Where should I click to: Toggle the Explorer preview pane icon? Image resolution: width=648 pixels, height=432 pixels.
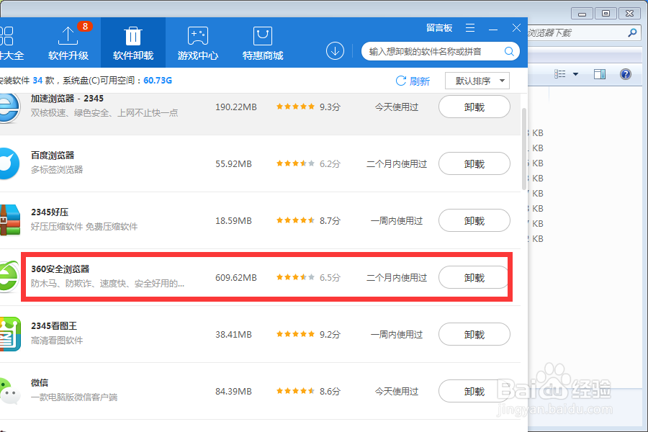point(600,74)
